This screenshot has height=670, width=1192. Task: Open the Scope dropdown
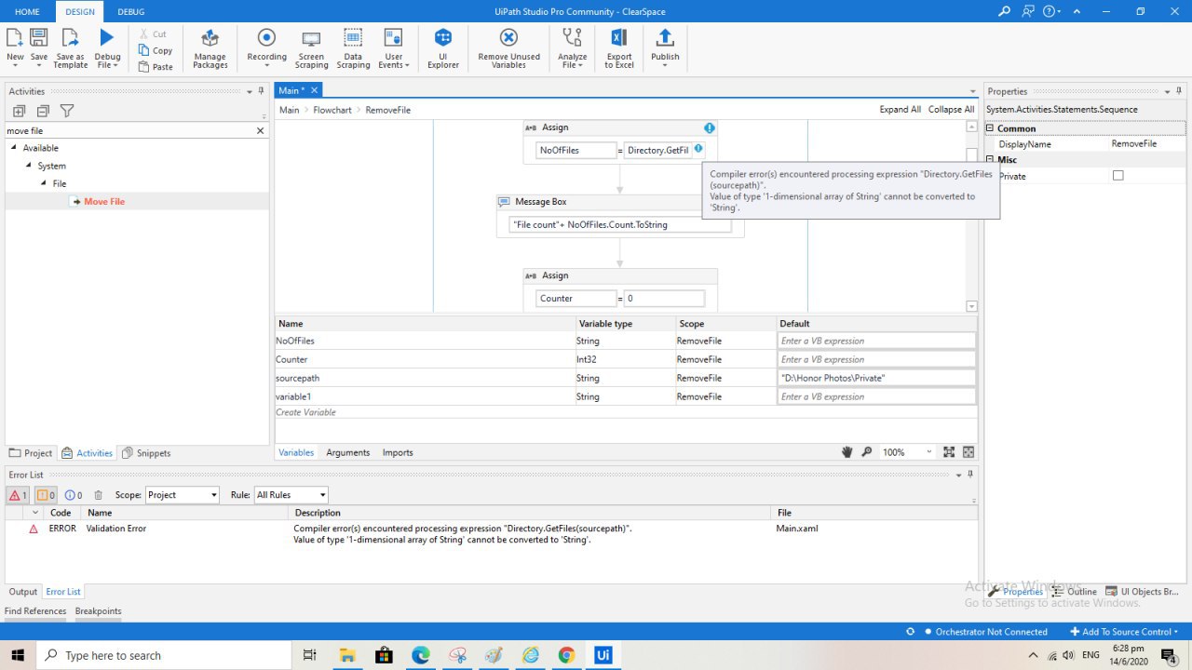[x=182, y=495]
